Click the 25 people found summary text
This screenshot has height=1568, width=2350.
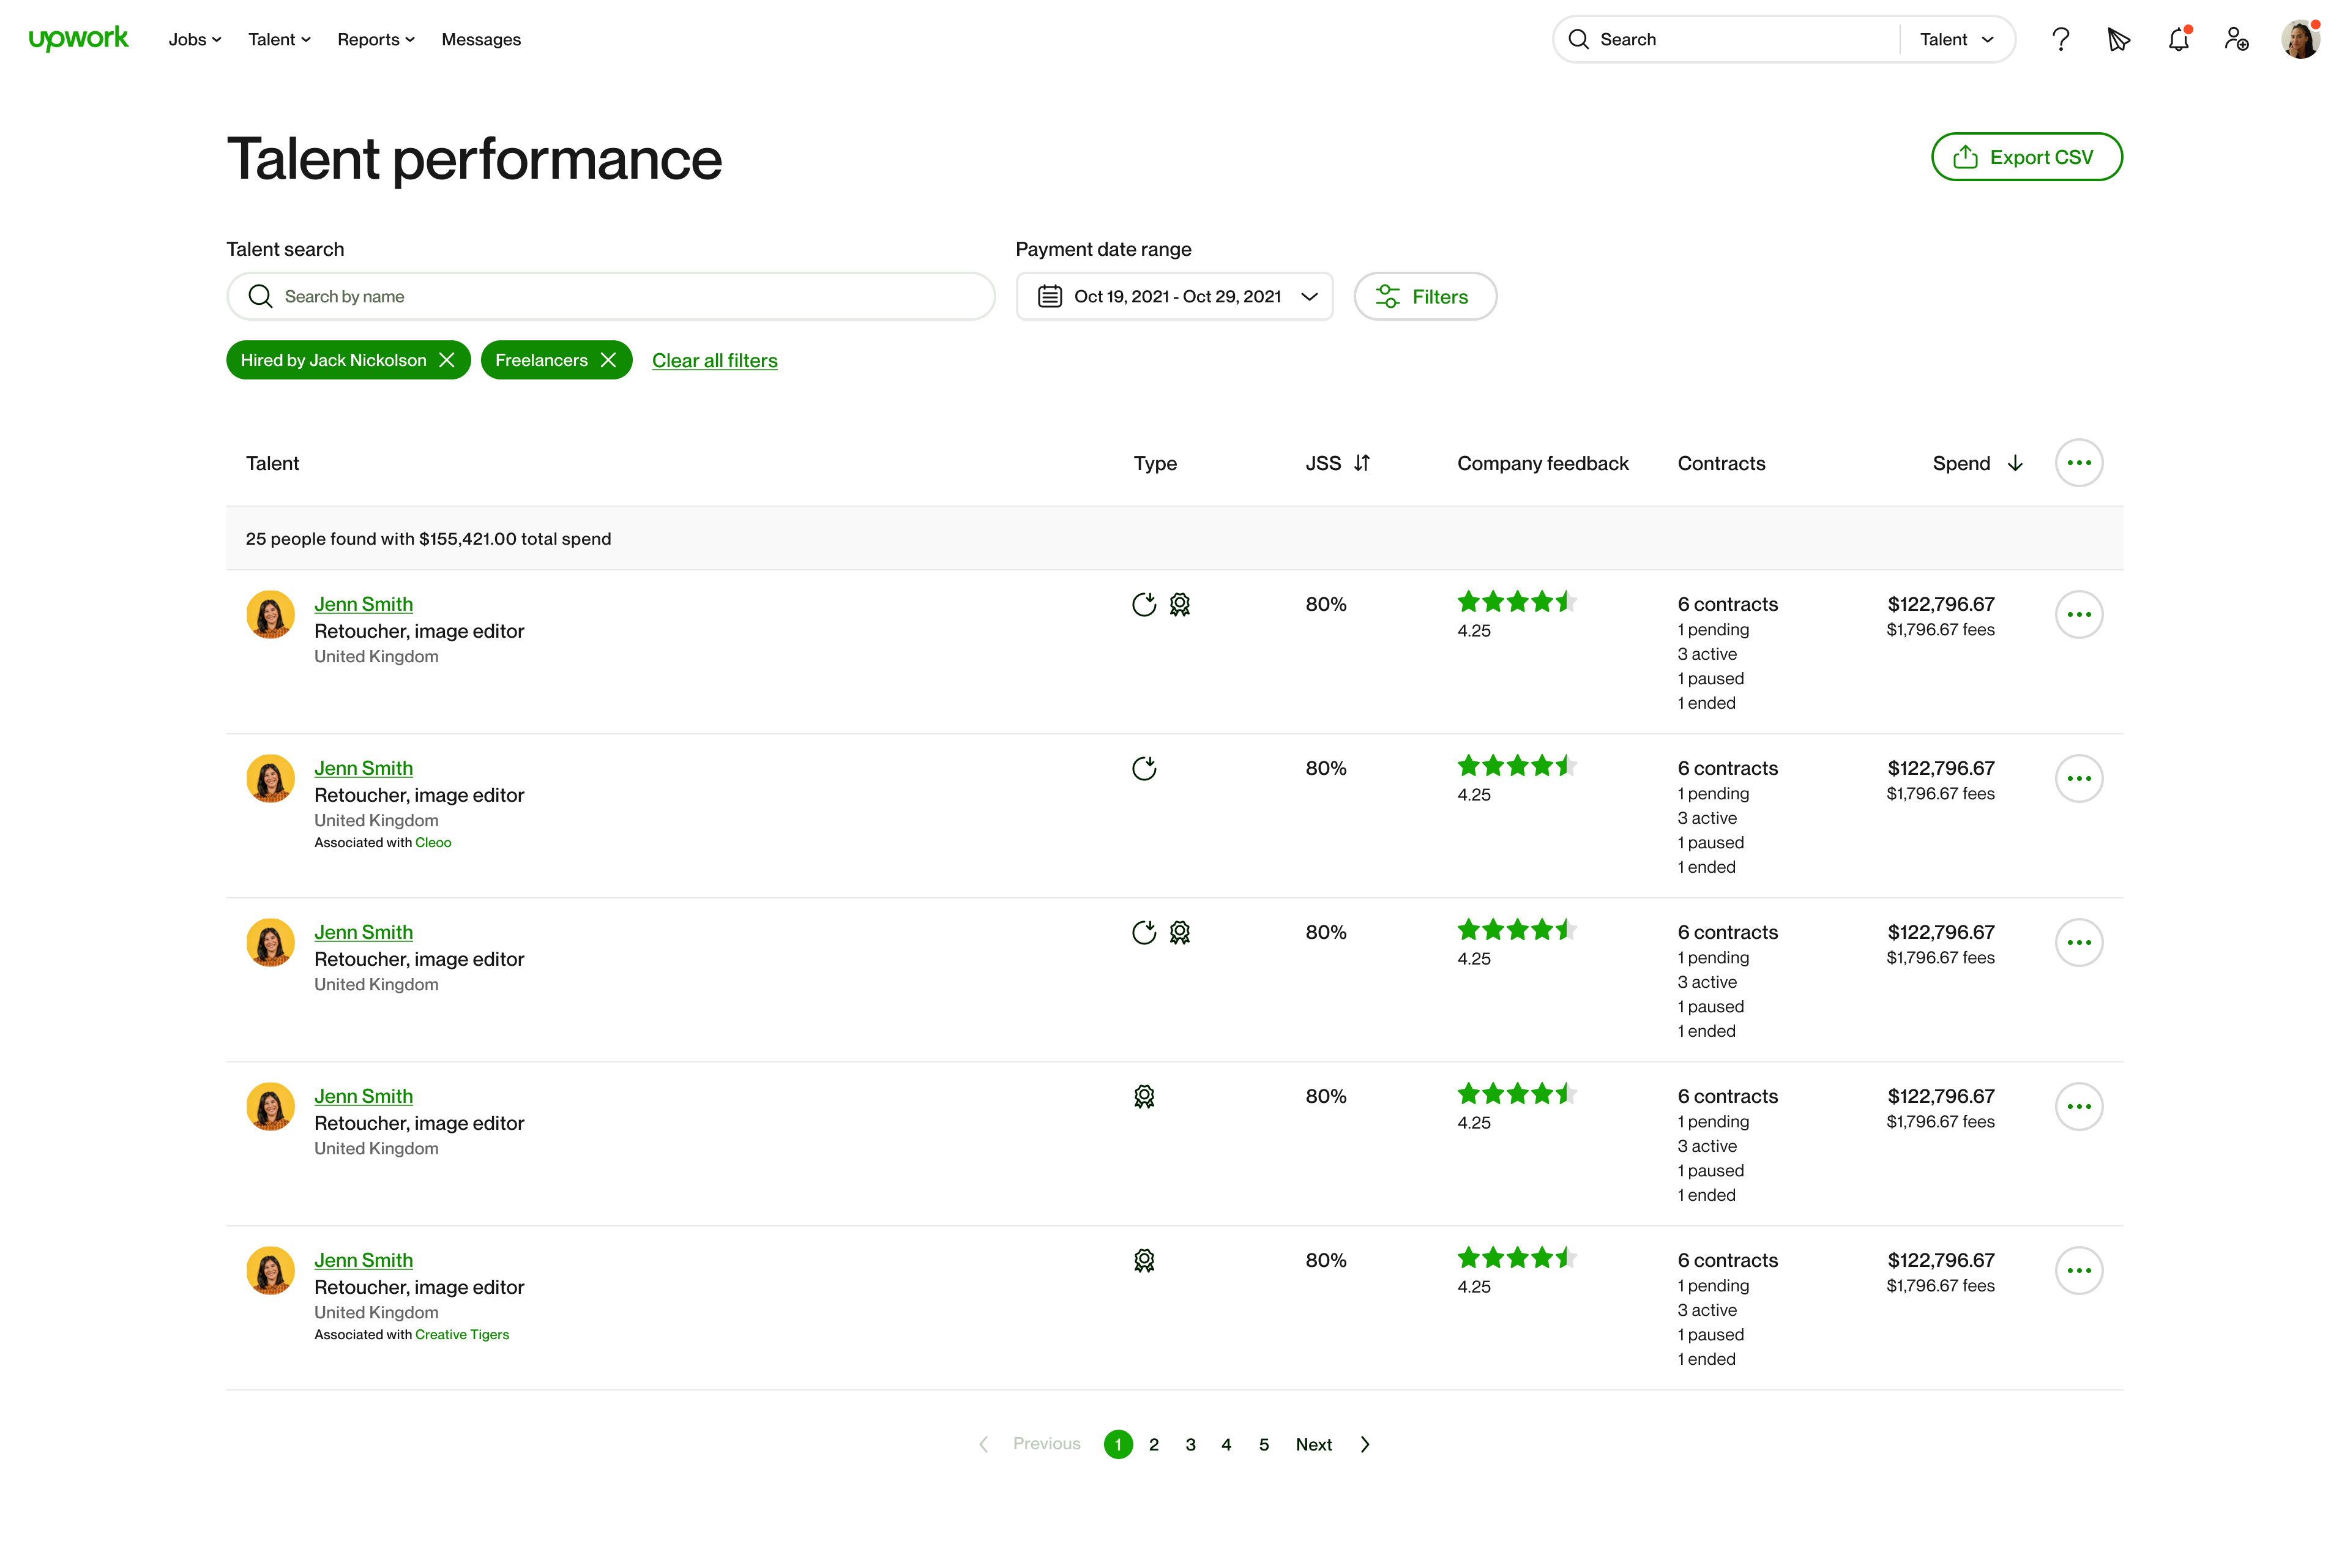pyautogui.click(x=428, y=538)
